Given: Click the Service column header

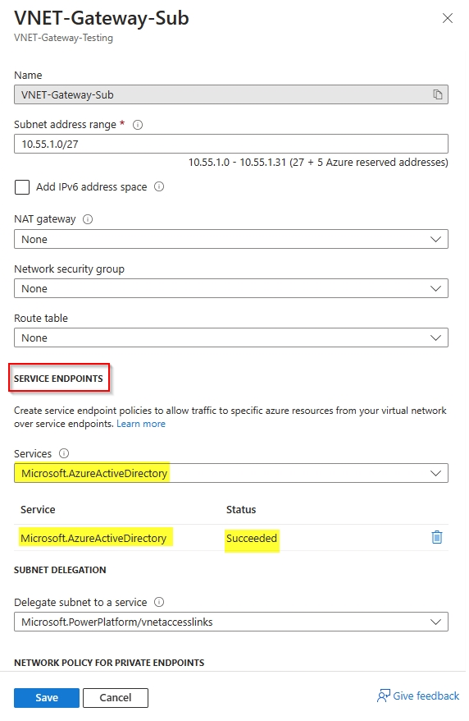Looking at the screenshot, I should point(38,509).
